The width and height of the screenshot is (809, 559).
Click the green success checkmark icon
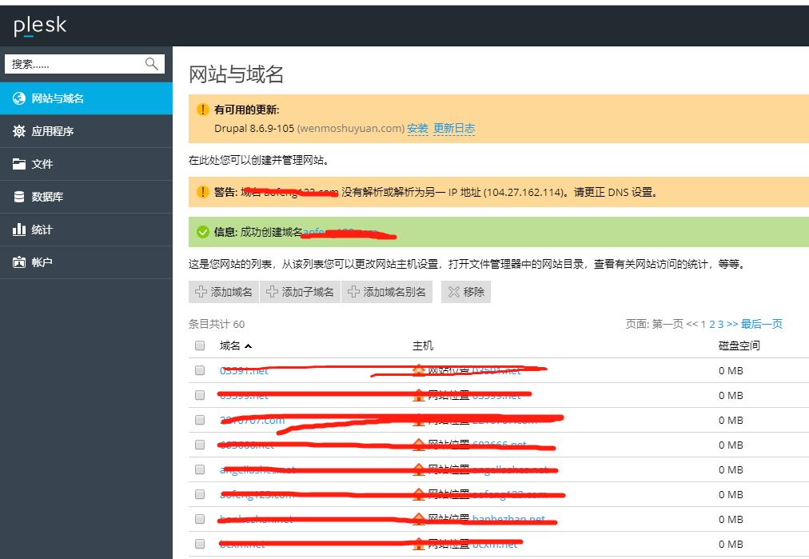[x=202, y=232]
